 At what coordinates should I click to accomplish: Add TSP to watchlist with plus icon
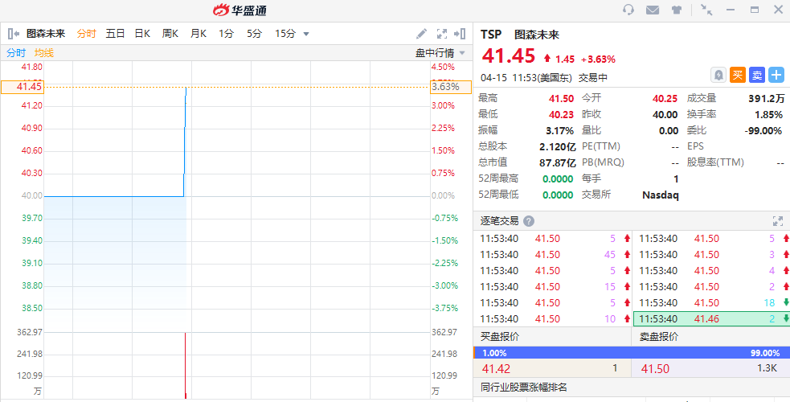(x=776, y=75)
